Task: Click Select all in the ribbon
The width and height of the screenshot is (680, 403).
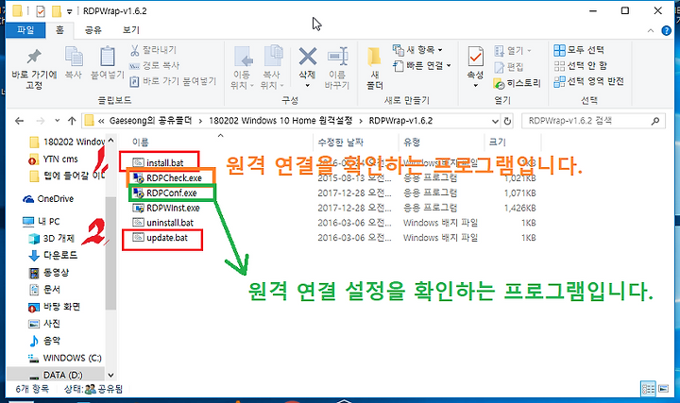Action: click(579, 50)
